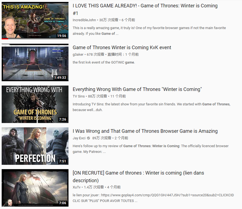Open the 'THIS IS AMAZING!' video thumbnail

click(x=35, y=20)
